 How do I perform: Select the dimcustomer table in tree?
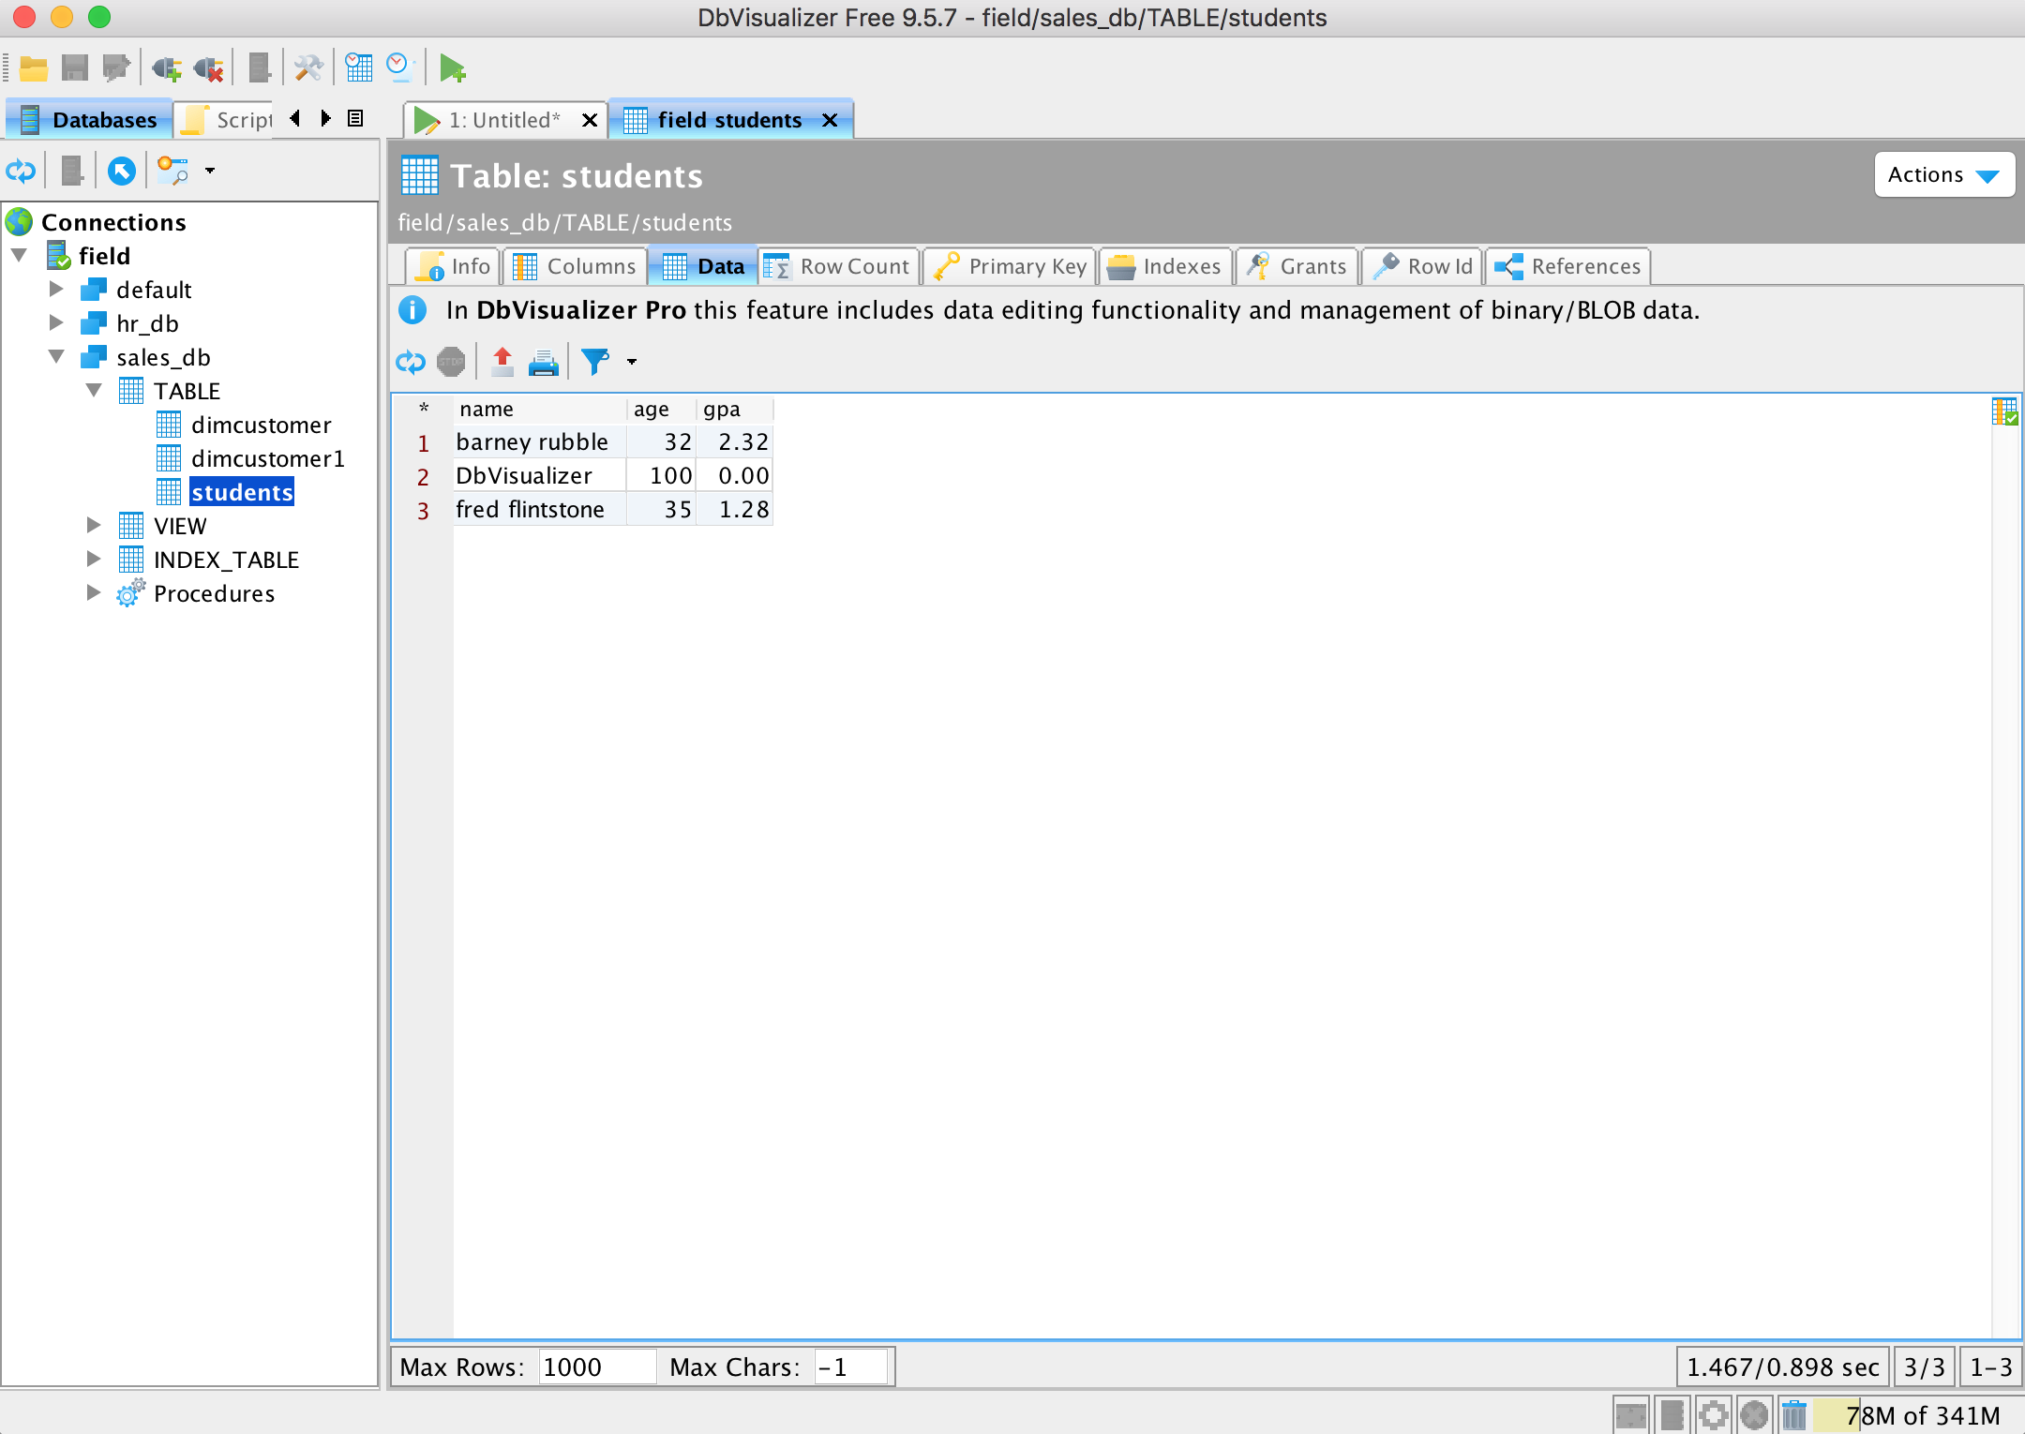pos(261,426)
